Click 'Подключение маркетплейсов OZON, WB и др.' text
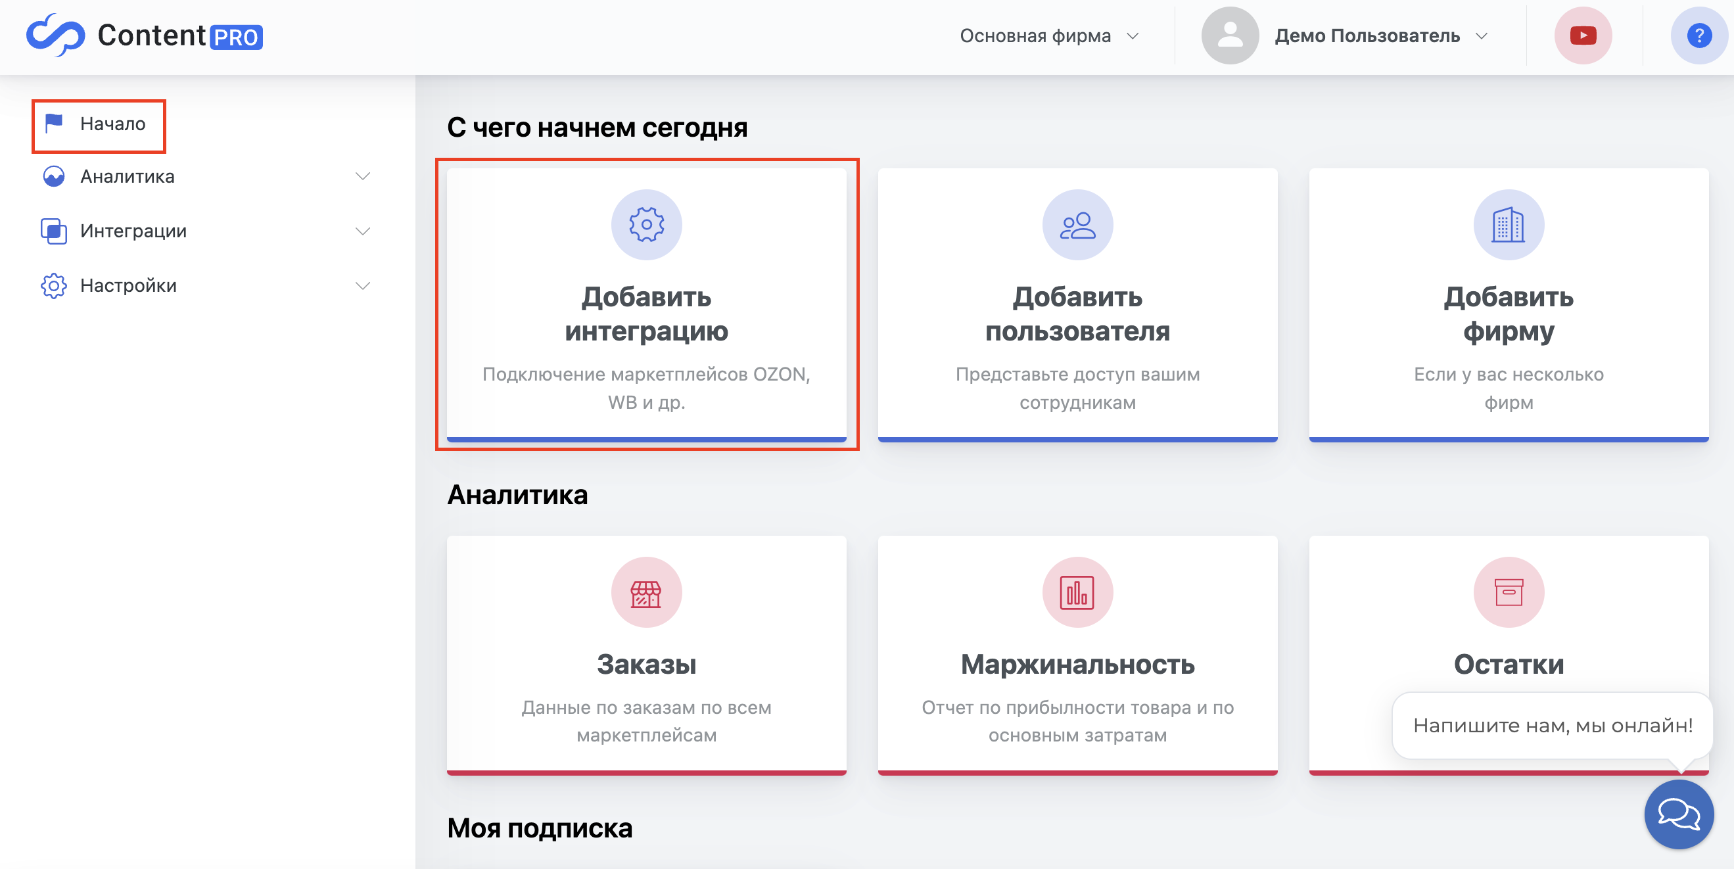Image resolution: width=1734 pixels, height=869 pixels. tap(646, 388)
